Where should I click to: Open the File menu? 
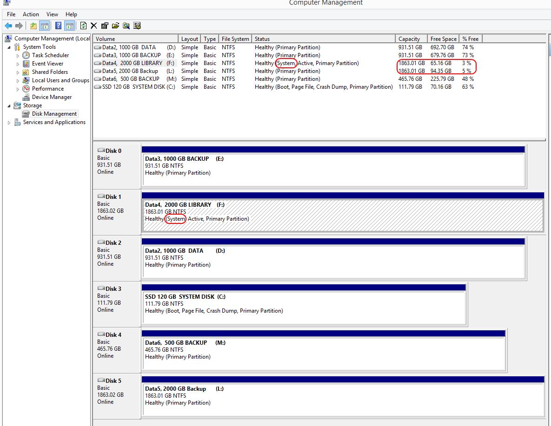tap(11, 14)
